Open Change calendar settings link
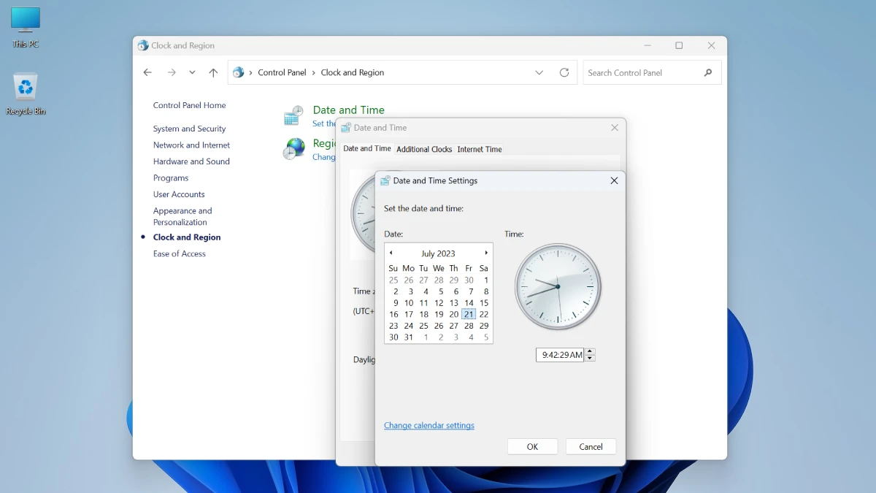 click(429, 425)
